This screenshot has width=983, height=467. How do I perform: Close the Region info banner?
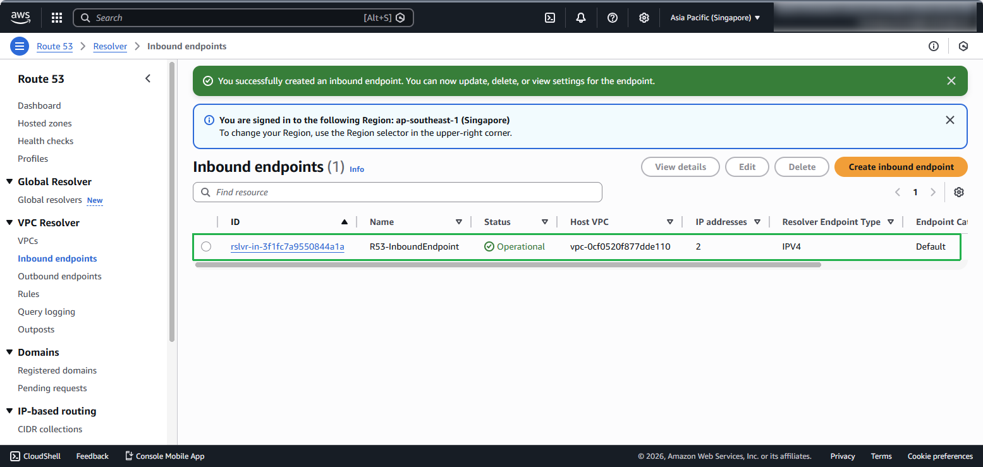point(950,120)
